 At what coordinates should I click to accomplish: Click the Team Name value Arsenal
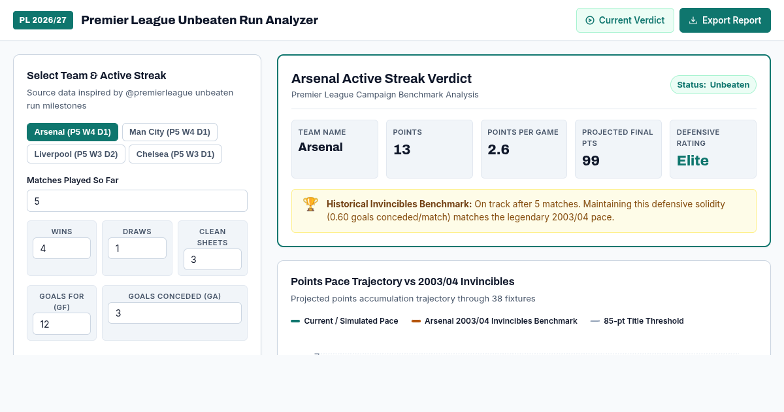click(x=321, y=147)
